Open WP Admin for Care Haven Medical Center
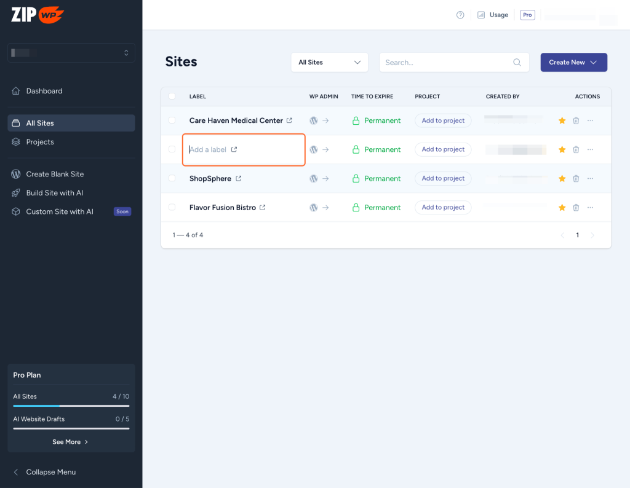The image size is (630, 488). (319, 121)
